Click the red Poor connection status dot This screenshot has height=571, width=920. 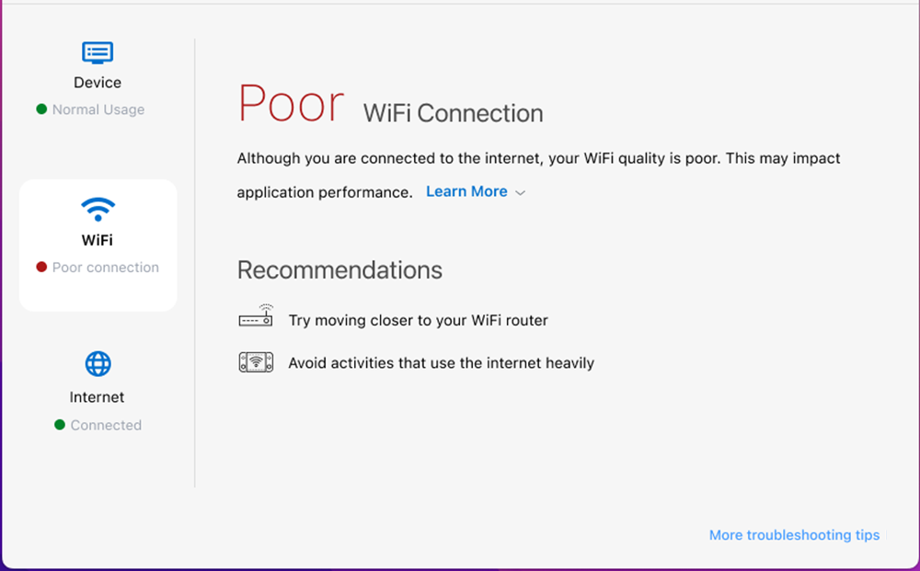[41, 268]
